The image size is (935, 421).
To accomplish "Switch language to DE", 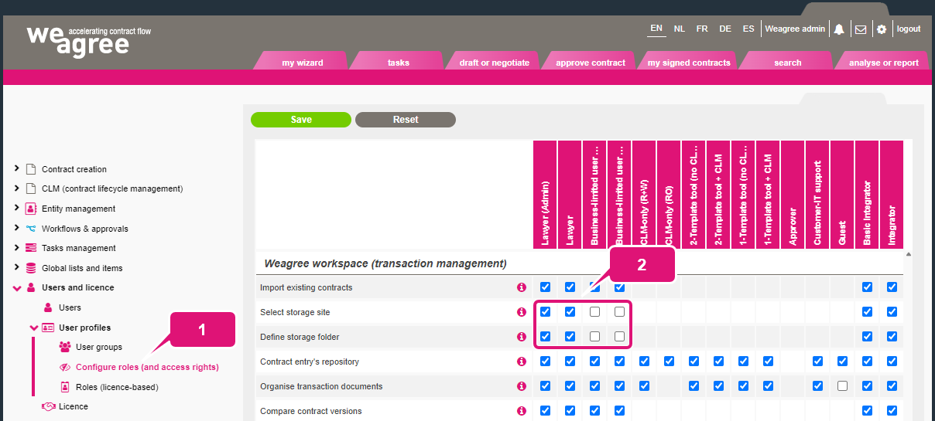I will [x=725, y=29].
